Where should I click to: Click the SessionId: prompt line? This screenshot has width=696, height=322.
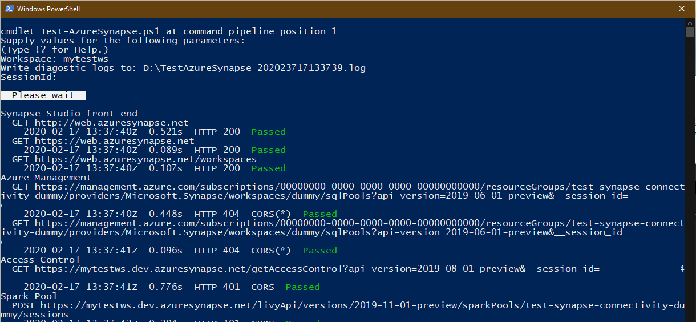click(x=29, y=77)
